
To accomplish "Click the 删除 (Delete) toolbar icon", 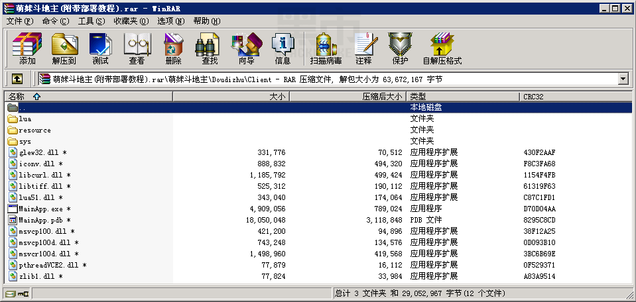I will click(173, 44).
